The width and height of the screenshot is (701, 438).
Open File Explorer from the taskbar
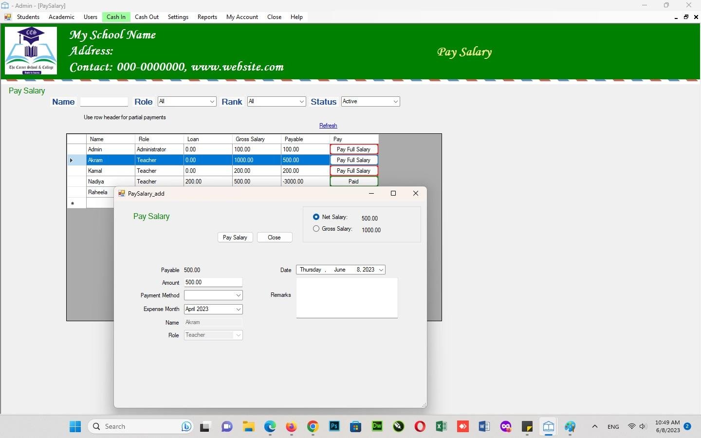coord(248,427)
